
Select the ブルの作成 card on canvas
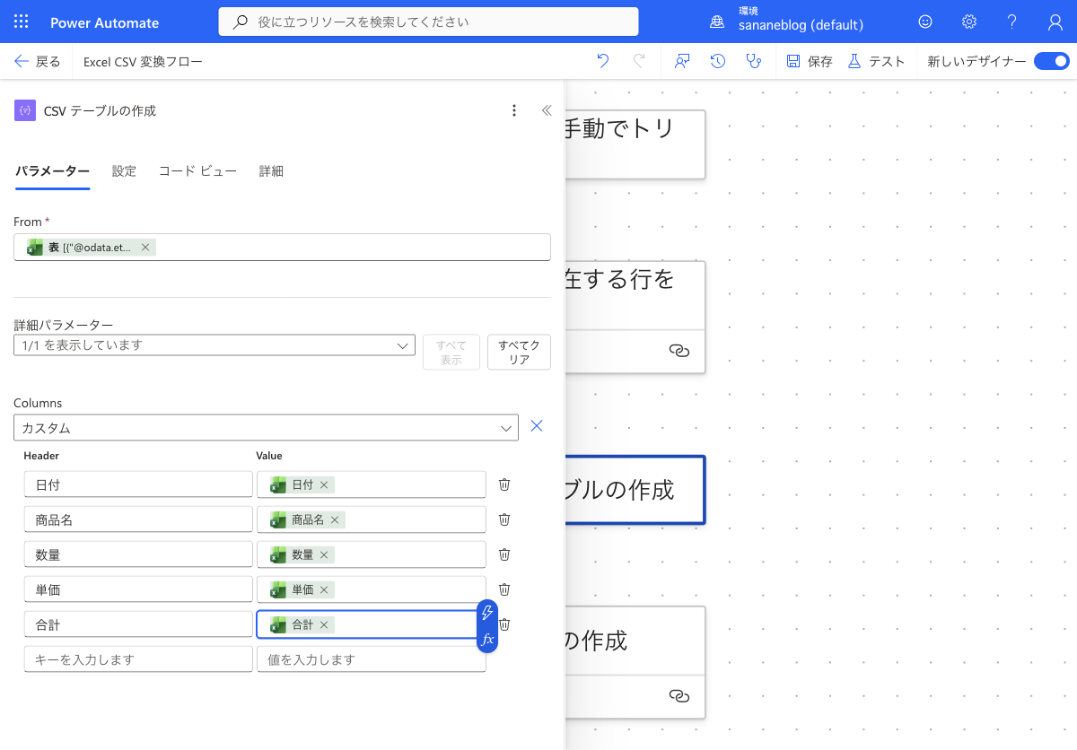coord(635,490)
